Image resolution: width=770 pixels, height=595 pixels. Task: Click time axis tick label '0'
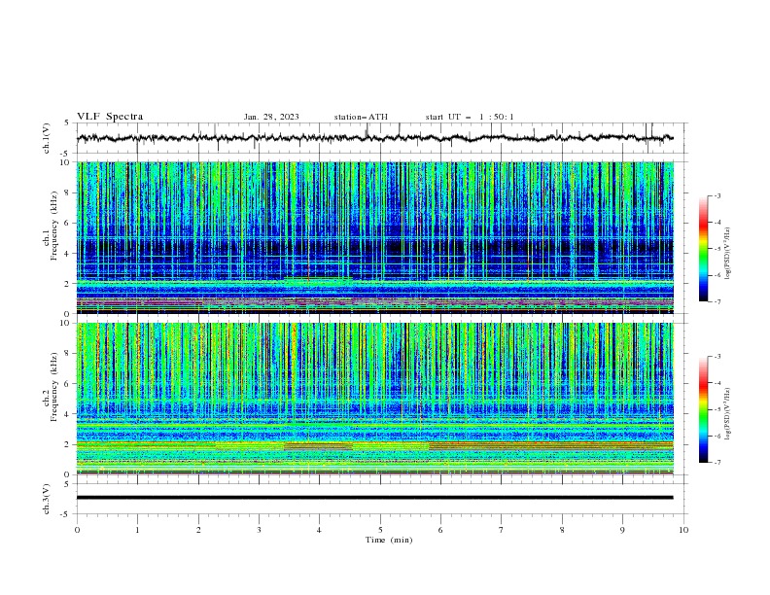77,530
